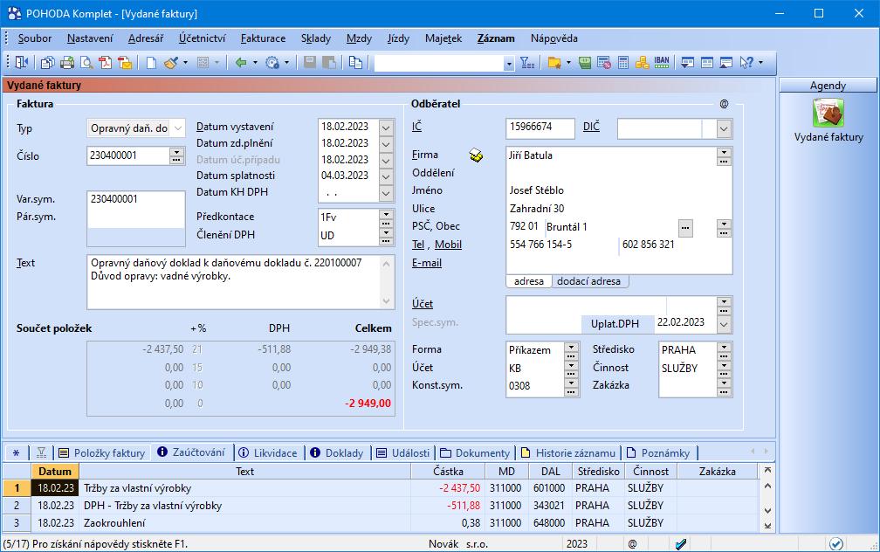Click the duplicate record icon
The image size is (880, 552).
coord(355,62)
